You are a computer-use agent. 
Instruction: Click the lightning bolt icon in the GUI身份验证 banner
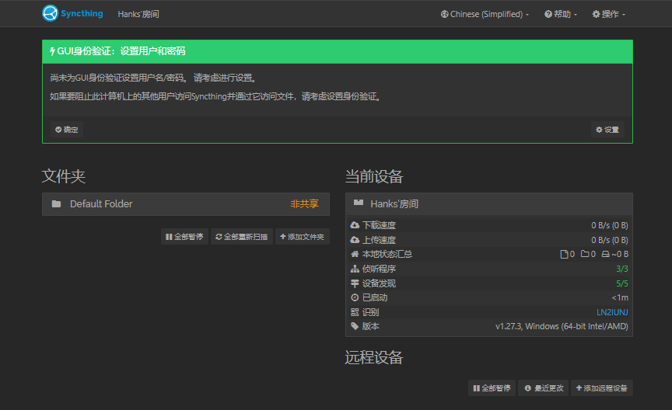point(52,51)
